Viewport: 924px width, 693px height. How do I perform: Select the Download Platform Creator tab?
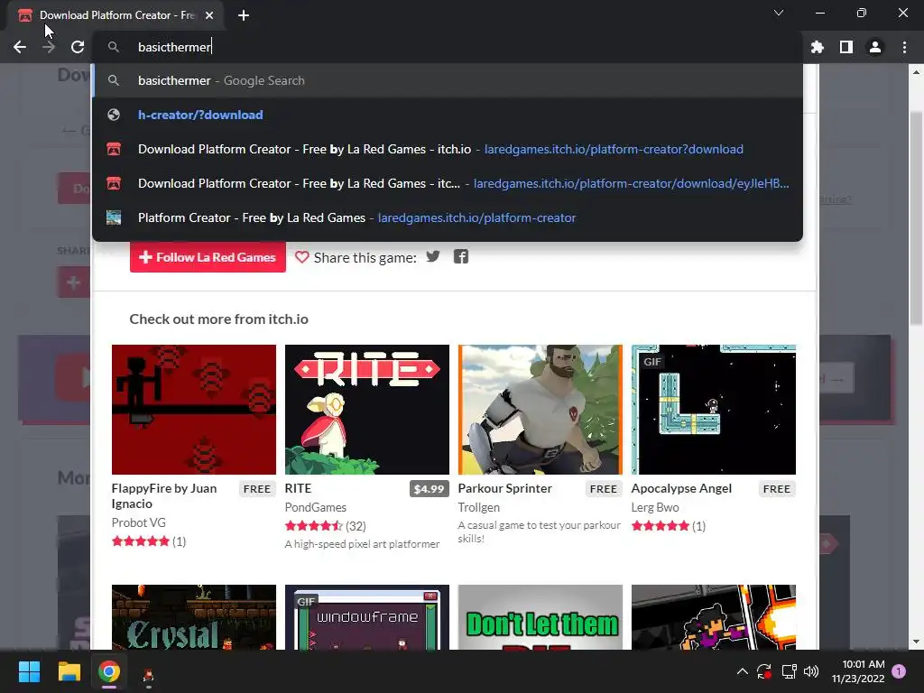pyautogui.click(x=116, y=15)
